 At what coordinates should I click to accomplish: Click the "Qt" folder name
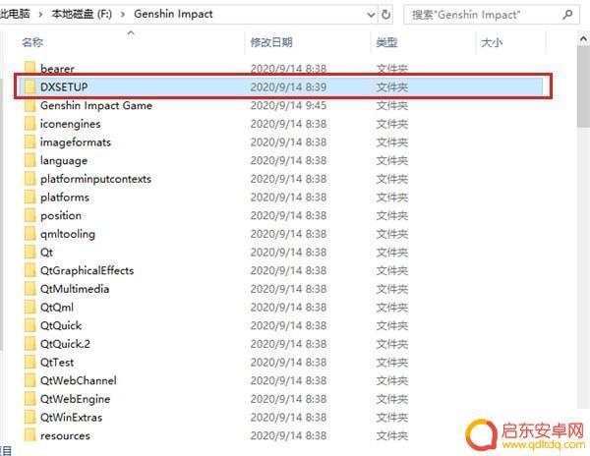[x=46, y=253]
